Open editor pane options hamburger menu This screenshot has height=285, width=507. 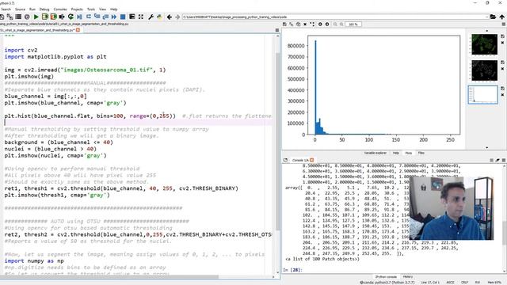tap(277, 30)
